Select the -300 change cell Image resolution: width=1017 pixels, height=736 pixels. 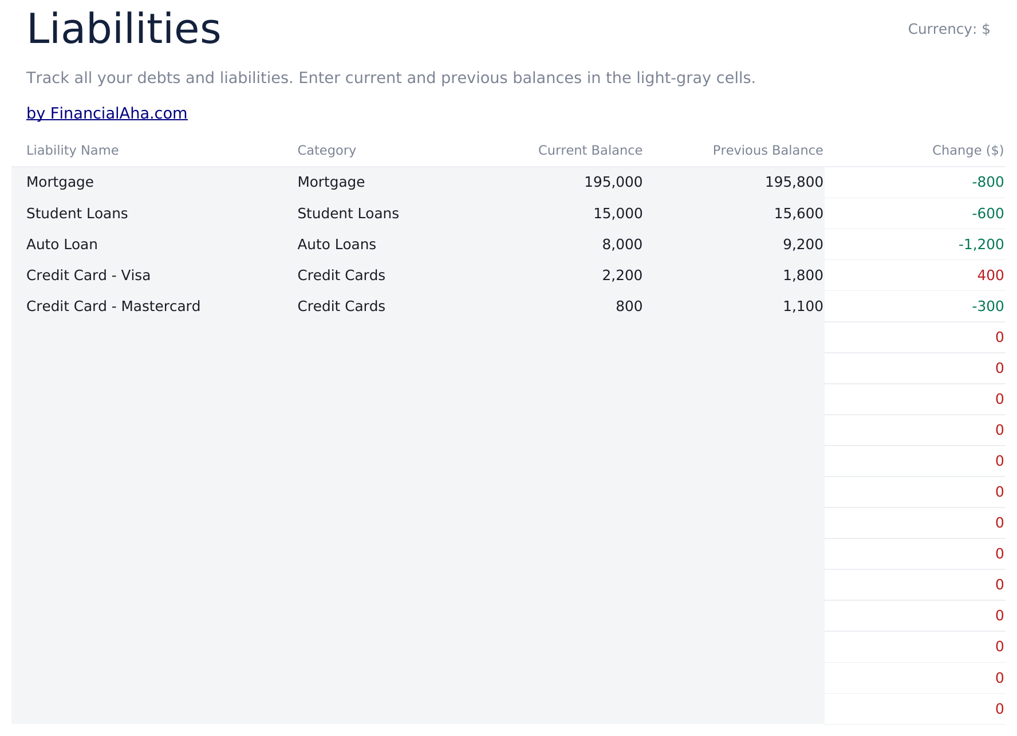click(x=915, y=306)
